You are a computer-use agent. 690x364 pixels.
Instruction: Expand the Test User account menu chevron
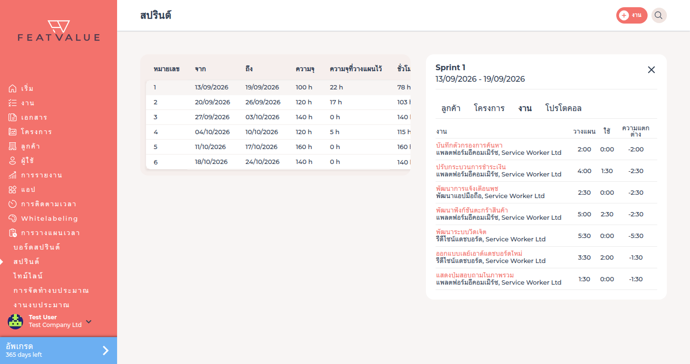(x=89, y=322)
